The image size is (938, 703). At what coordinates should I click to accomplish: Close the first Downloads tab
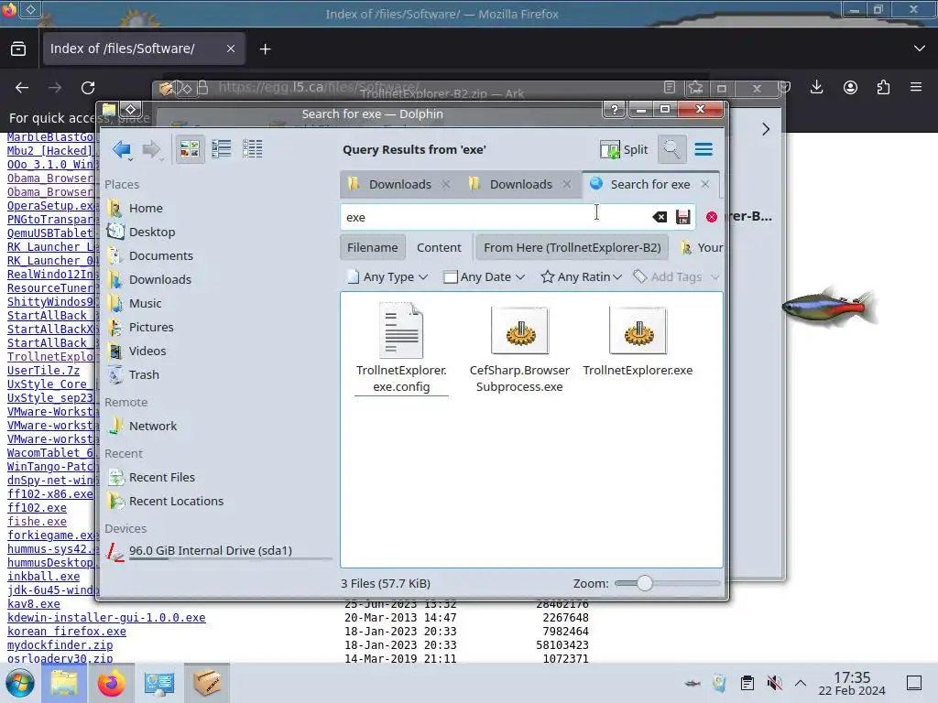(x=446, y=184)
